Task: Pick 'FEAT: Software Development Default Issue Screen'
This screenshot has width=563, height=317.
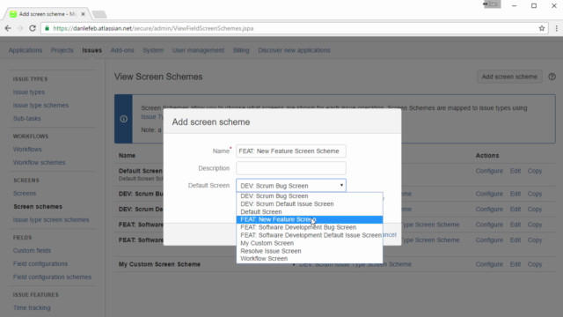Action: click(310, 235)
